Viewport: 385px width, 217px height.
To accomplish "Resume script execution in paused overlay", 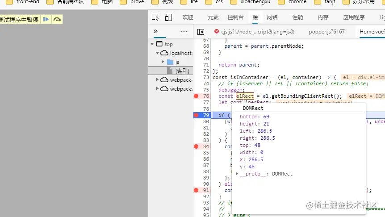I will point(46,19).
